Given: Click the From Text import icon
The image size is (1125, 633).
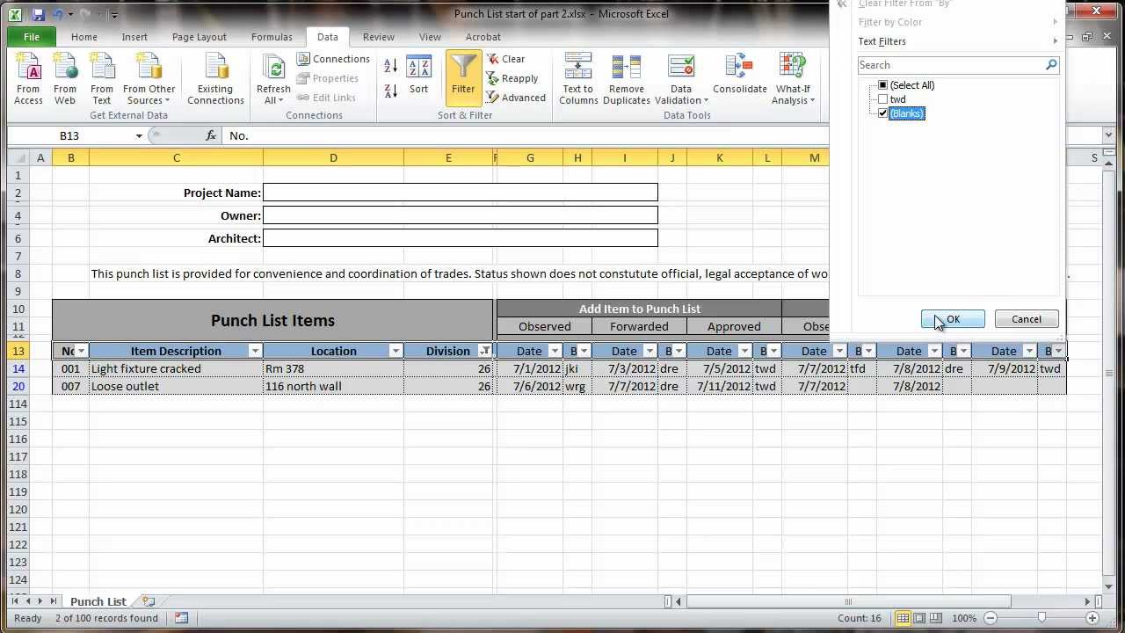Looking at the screenshot, I should [x=102, y=79].
